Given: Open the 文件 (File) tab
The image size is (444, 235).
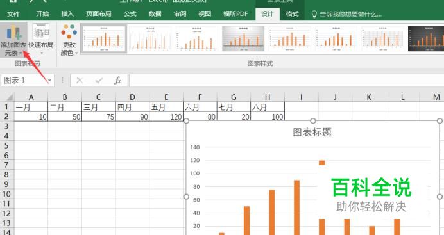Looking at the screenshot, I should coord(13,14).
